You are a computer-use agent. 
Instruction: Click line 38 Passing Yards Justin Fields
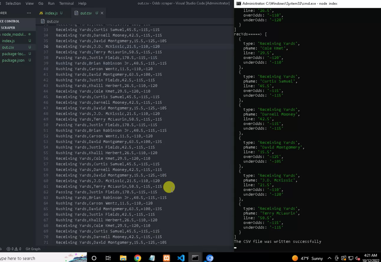106,58
